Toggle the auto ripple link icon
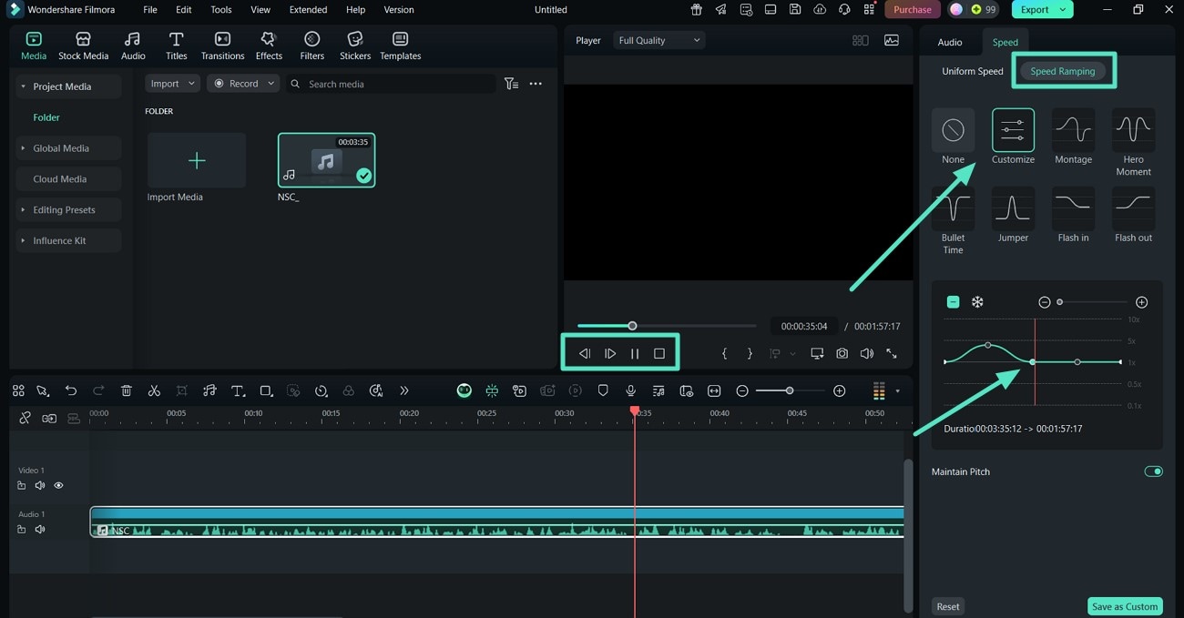Viewport: 1184px width, 618px height. click(x=49, y=418)
